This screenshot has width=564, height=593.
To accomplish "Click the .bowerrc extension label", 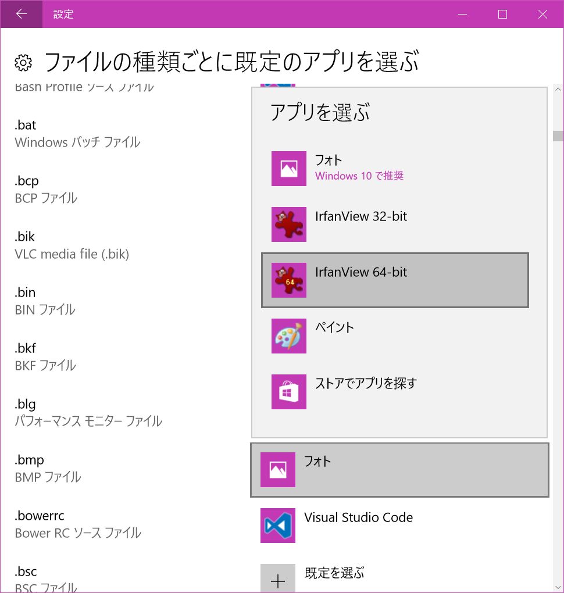I will point(40,516).
